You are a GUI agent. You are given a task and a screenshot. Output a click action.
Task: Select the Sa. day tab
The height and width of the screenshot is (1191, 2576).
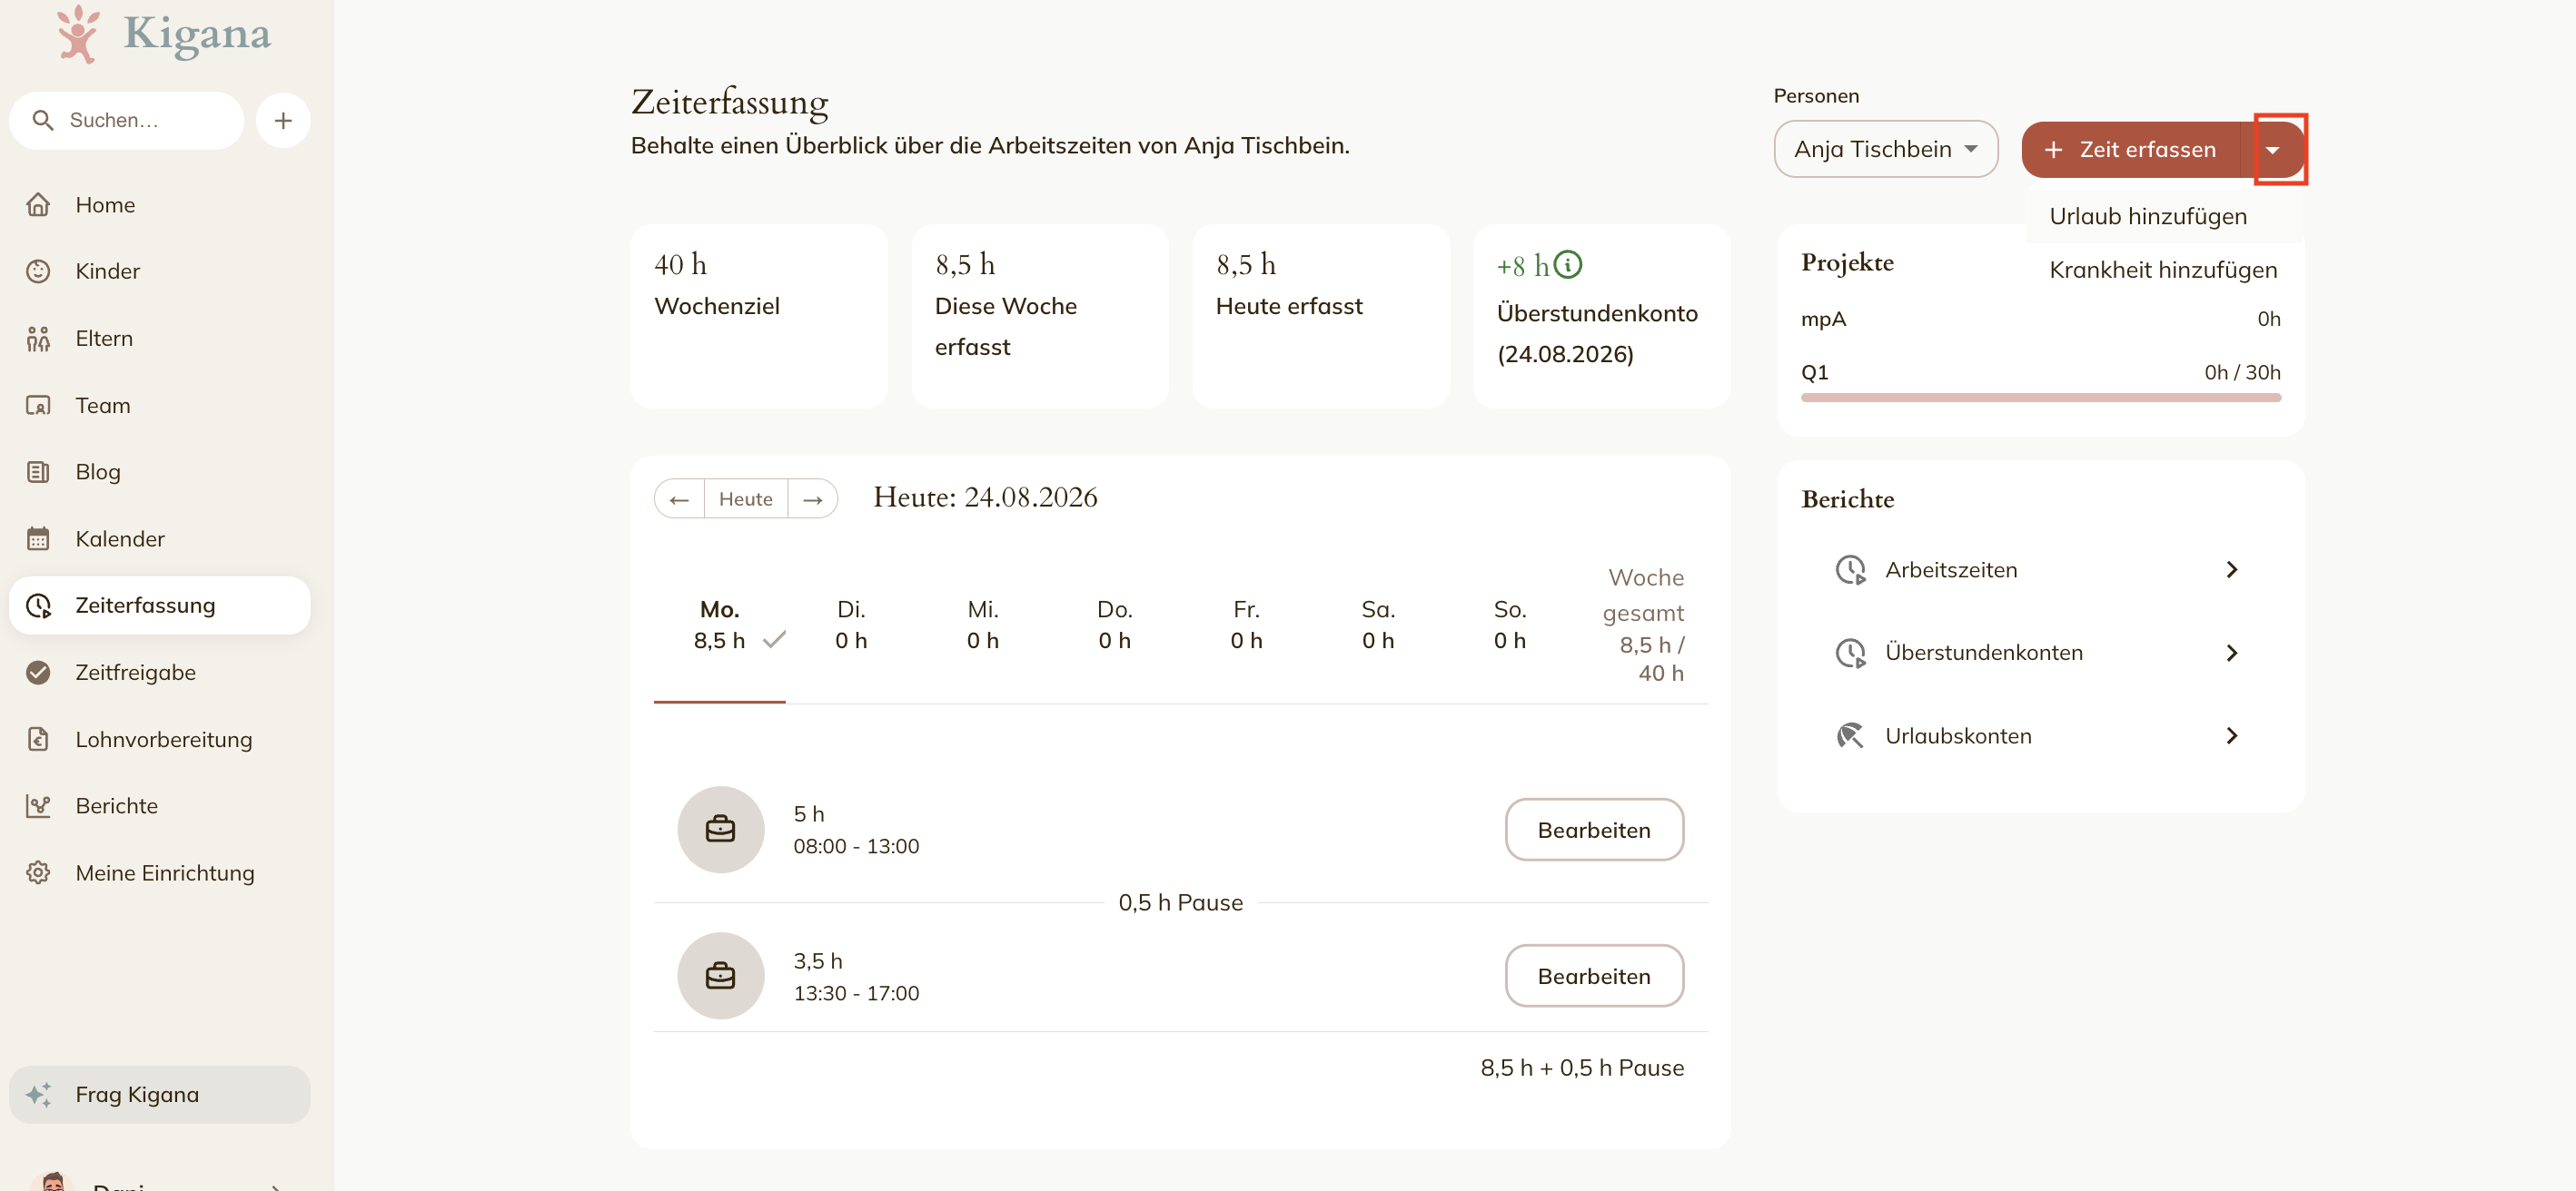point(1378,625)
